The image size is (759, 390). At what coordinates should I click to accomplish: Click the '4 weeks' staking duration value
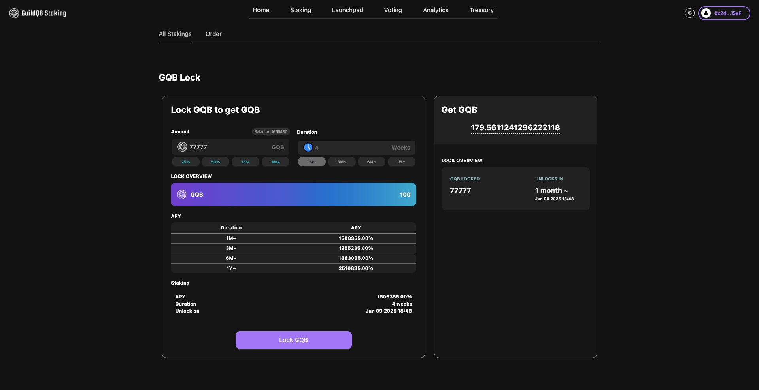(x=402, y=304)
